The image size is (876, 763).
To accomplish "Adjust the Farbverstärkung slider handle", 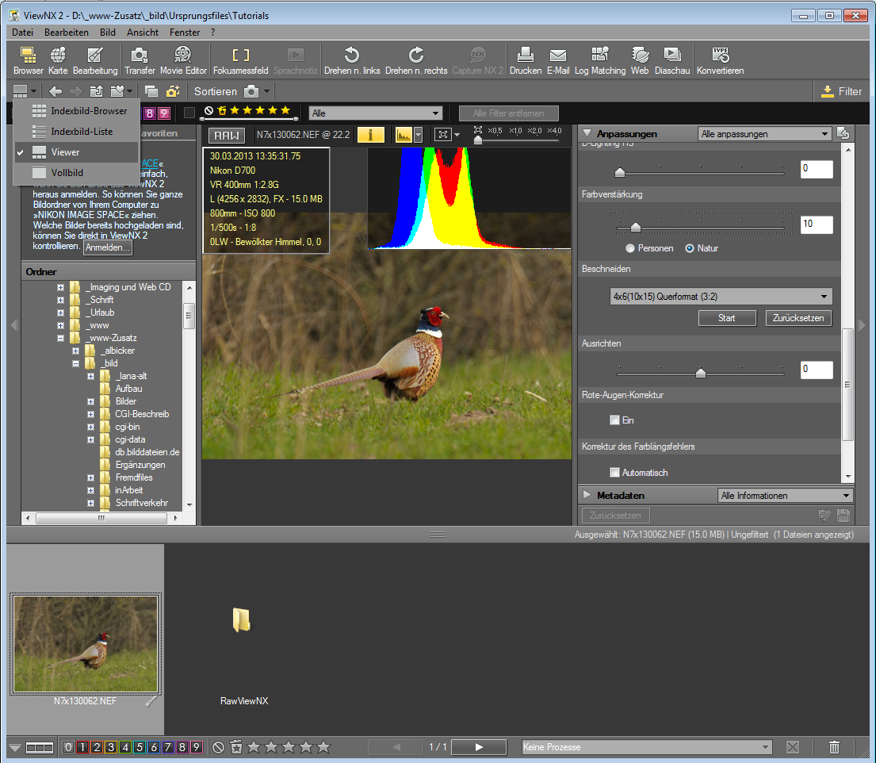I will [x=635, y=227].
